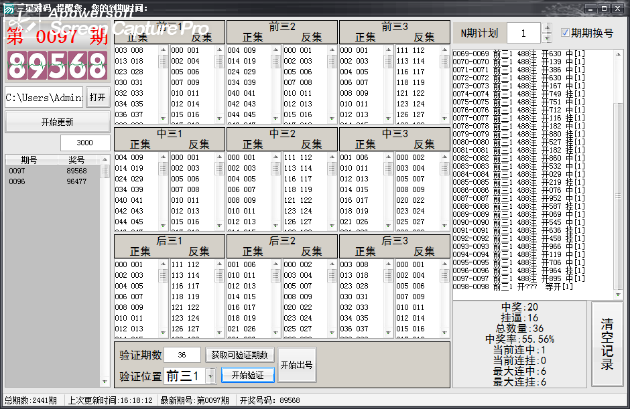The width and height of the screenshot is (630, 409).
Task: Select row 0096 with 奖号 96477
Action: 53,181
